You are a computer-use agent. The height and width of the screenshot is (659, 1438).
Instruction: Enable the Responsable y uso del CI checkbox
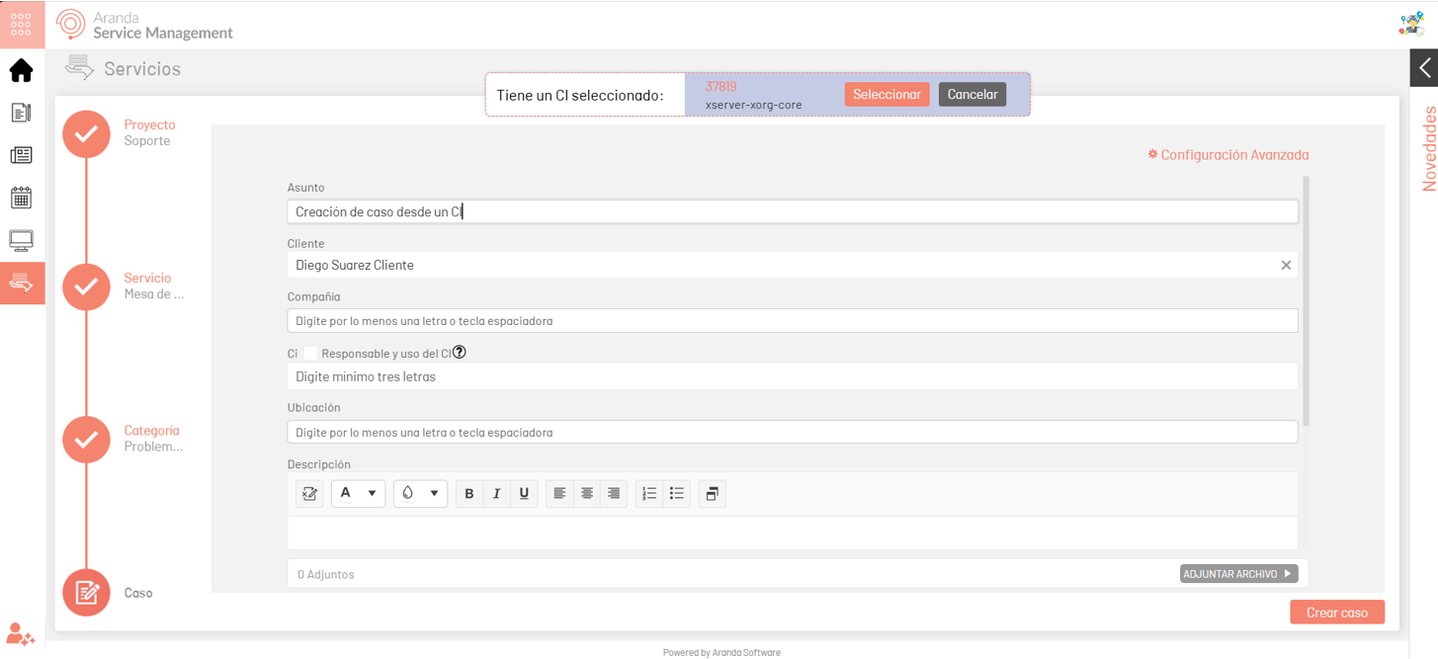click(310, 354)
